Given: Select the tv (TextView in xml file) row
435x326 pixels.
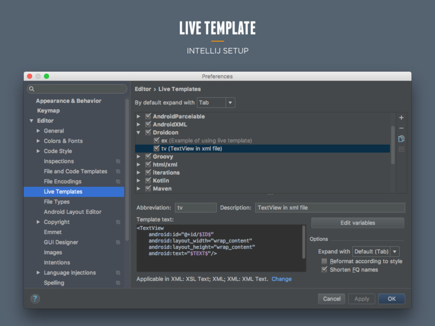Looking at the screenshot, I should [x=263, y=149].
